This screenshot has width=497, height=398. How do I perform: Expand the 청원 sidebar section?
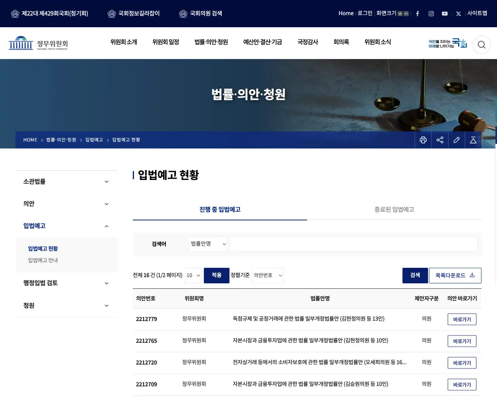[x=66, y=305]
